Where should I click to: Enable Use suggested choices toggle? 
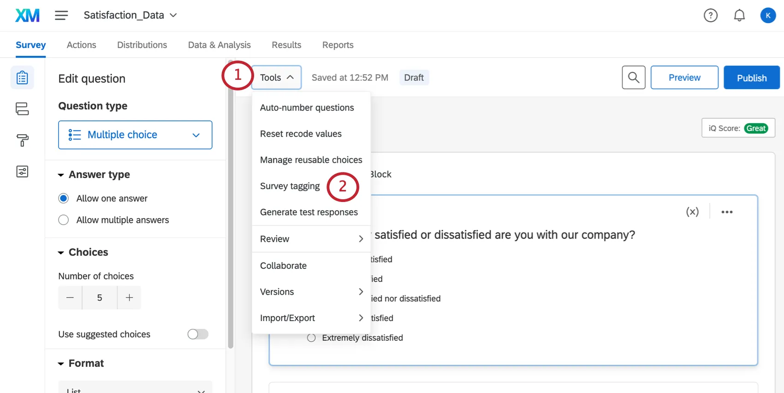(198, 334)
